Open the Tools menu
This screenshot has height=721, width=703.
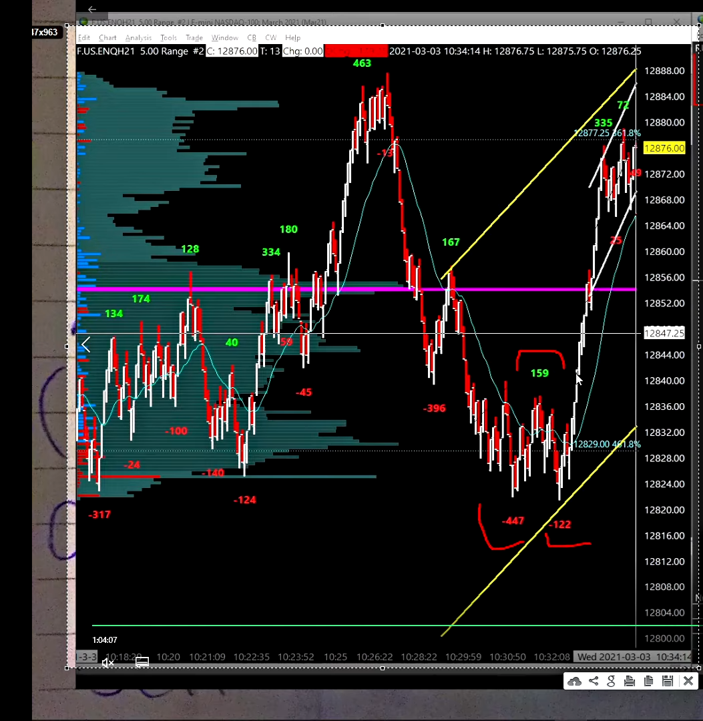168,37
